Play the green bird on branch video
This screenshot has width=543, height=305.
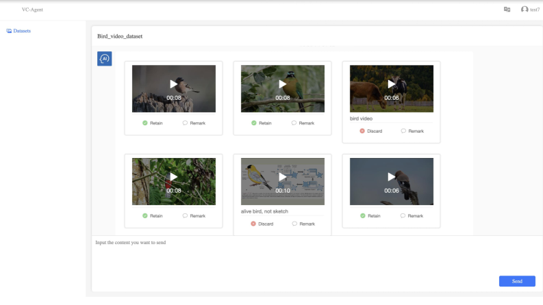tap(283, 84)
